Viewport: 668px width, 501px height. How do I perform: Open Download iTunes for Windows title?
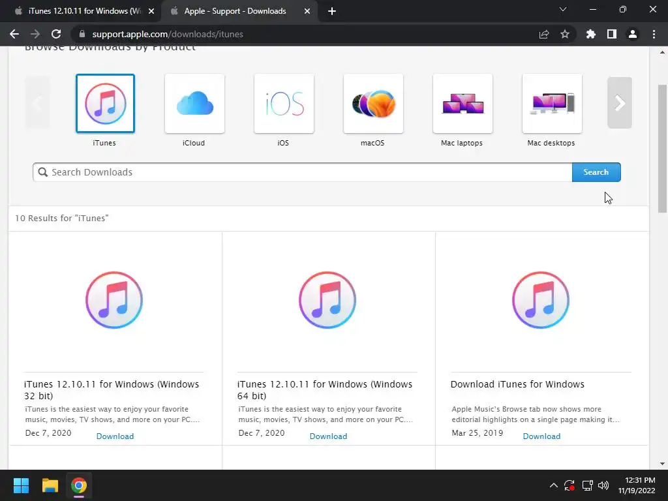tap(517, 384)
